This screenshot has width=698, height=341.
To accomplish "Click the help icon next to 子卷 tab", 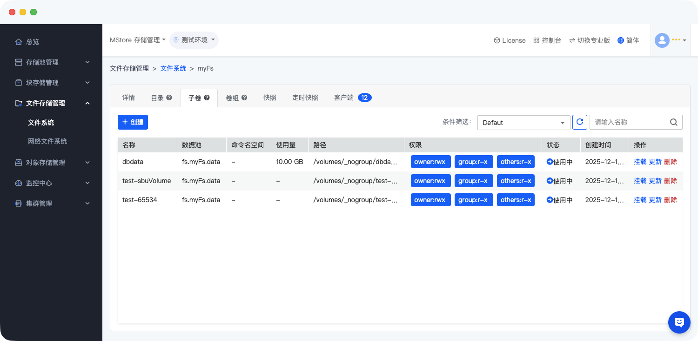I will point(207,98).
